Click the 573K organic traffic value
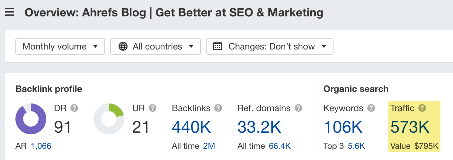Screen dimensions: 453x160 click(x=410, y=127)
